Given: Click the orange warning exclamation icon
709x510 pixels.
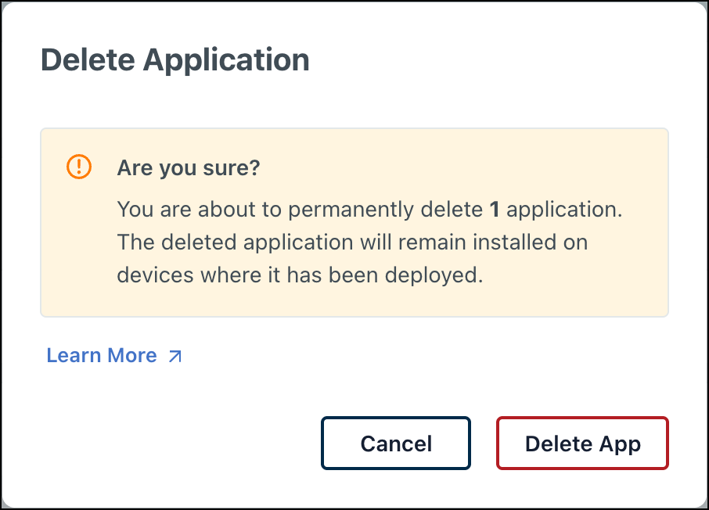Looking at the screenshot, I should point(79,166).
